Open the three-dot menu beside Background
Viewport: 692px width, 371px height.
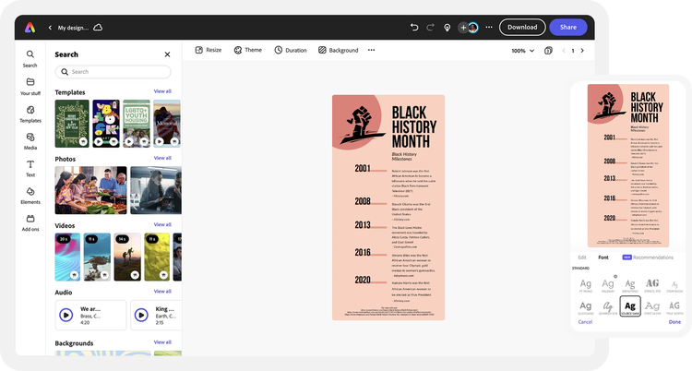tap(371, 50)
